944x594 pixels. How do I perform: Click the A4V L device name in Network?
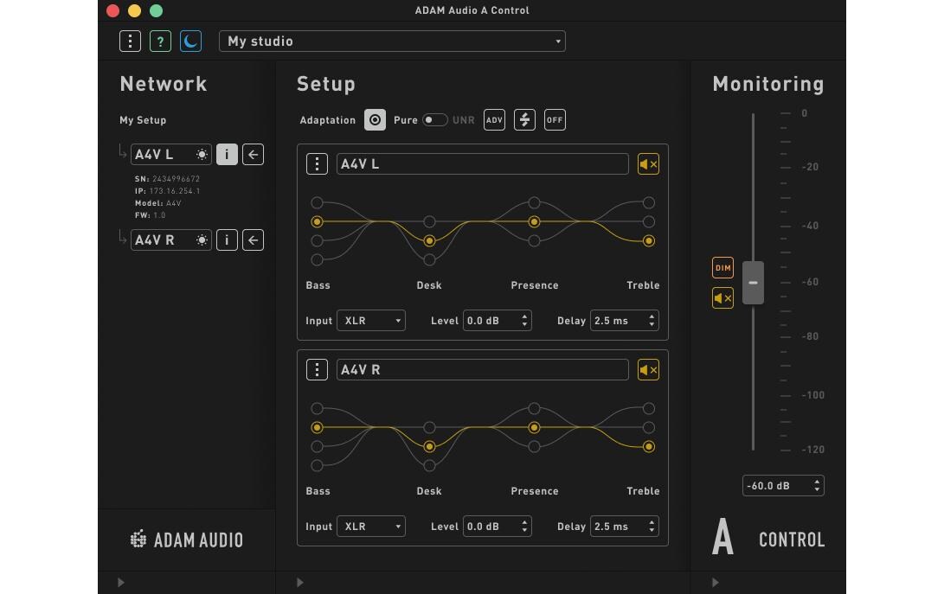pyautogui.click(x=154, y=155)
